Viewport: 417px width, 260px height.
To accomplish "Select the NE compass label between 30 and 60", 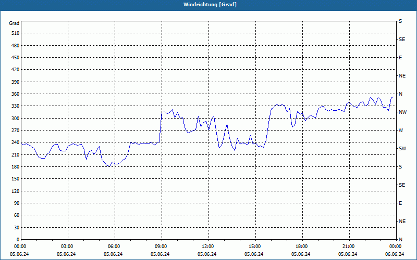I will (x=402, y=222).
